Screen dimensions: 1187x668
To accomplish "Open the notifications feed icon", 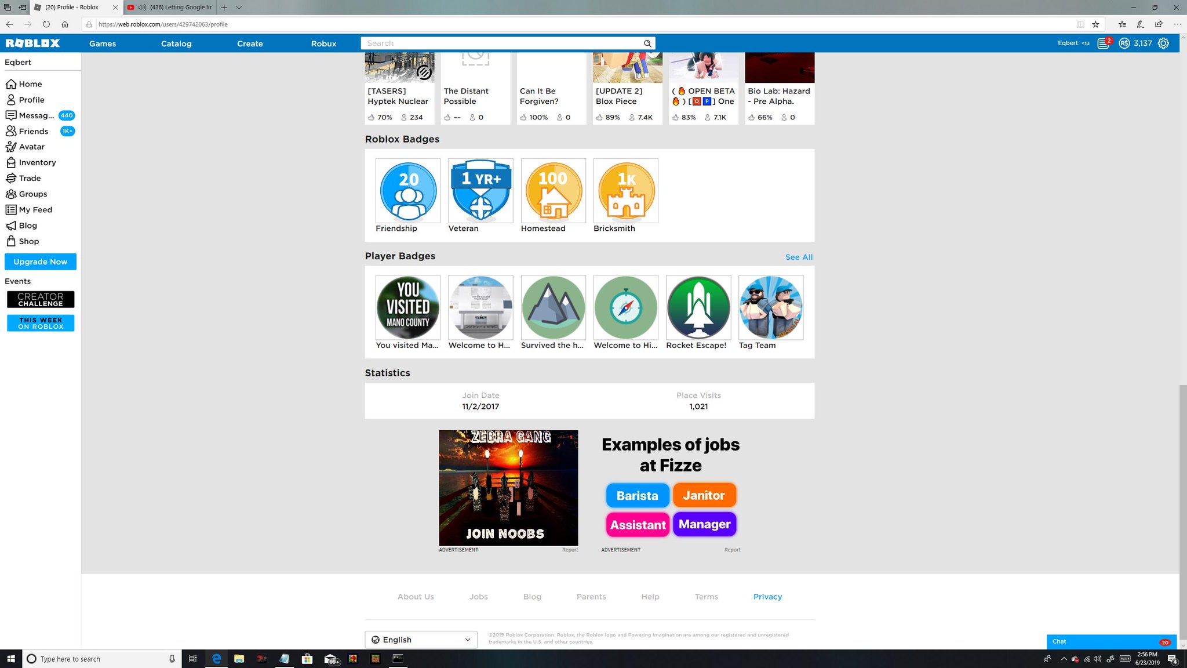I will 1103,43.
